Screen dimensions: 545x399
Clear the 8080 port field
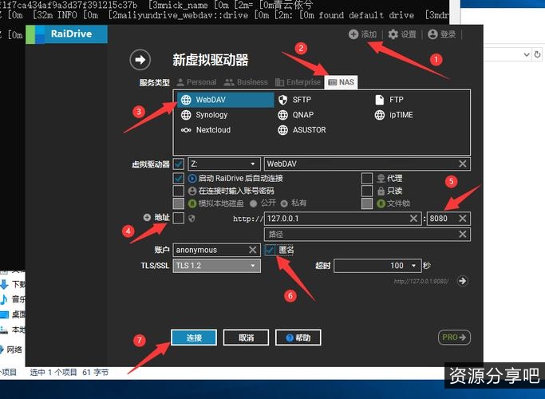point(463,219)
